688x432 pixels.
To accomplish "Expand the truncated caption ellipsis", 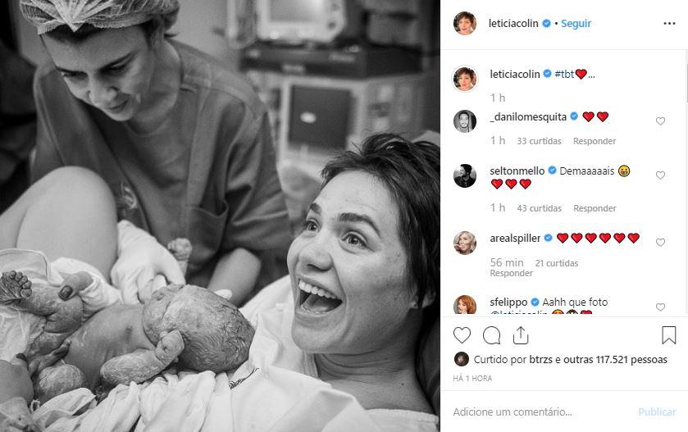I will point(591,75).
